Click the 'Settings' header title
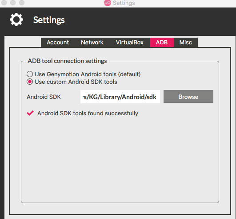Screen dimensions: 236x219 [49, 20]
